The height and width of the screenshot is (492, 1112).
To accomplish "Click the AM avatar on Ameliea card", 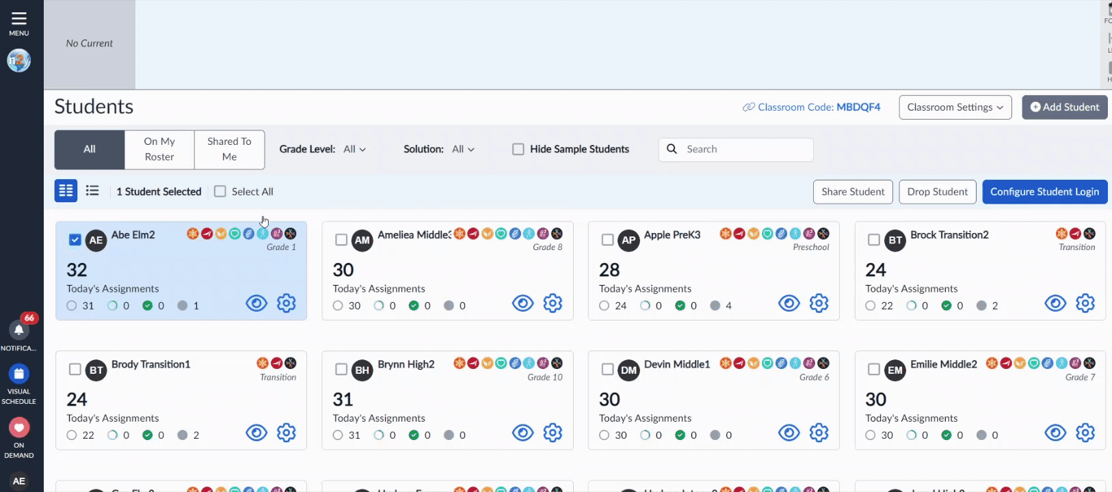I will point(362,241).
